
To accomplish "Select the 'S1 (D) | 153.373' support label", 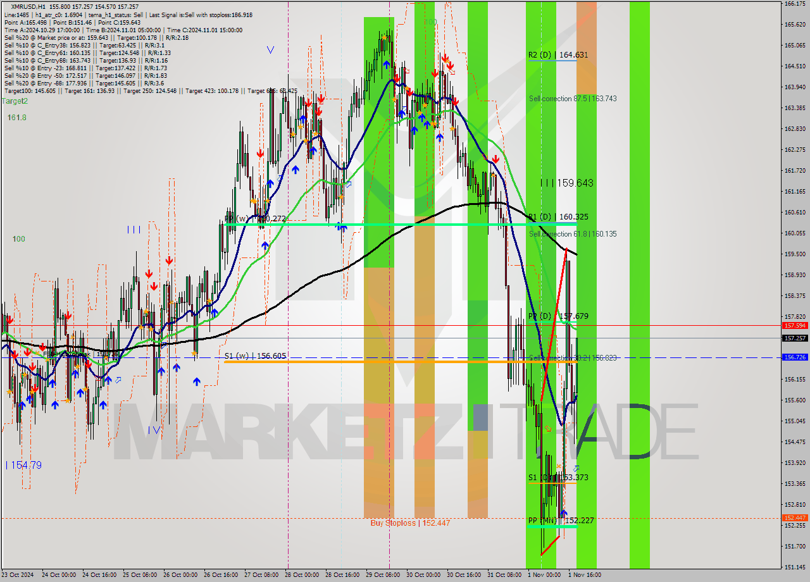I will [x=558, y=478].
